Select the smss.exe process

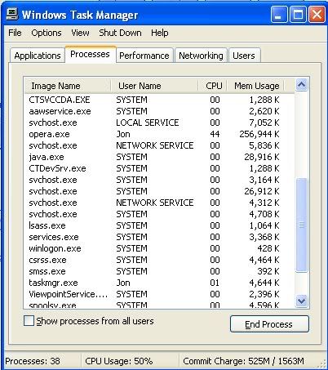(159, 271)
